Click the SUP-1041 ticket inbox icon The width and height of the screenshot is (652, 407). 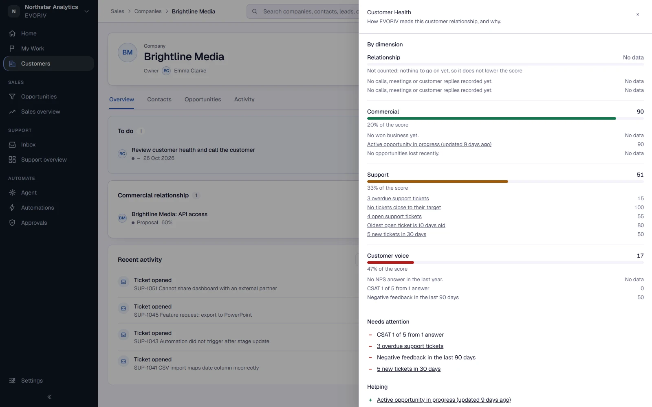tap(123, 361)
